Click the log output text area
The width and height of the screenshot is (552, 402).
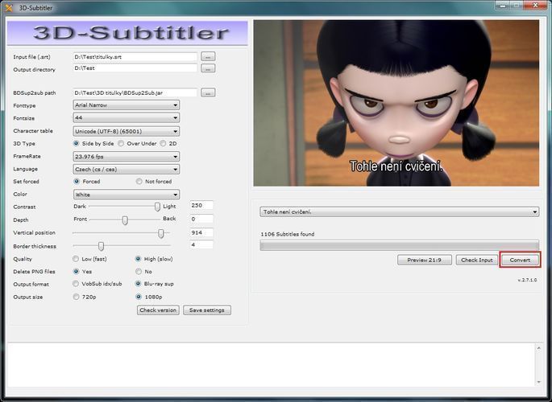tap(271, 365)
